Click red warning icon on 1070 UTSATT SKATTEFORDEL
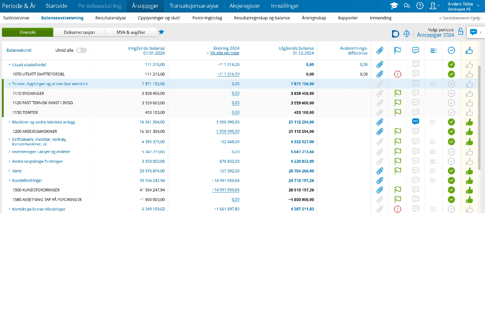 (398, 74)
